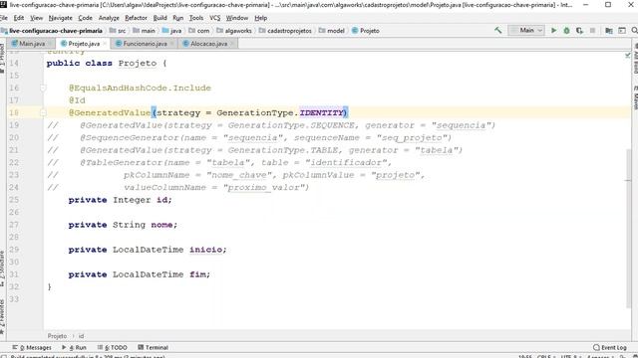The image size is (638, 358).
Task: Collapse the fold marker at line 16
Action: [x=43, y=88]
